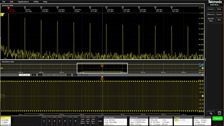Click the panel divider dots handle

[x=205, y=60]
